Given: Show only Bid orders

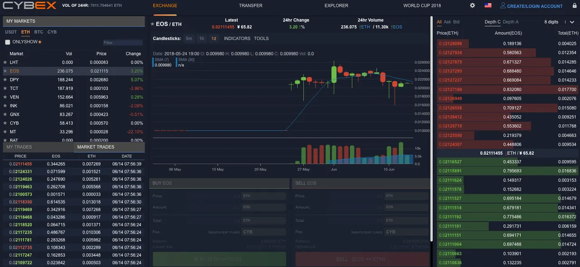Looking at the screenshot, I should (456, 22).
